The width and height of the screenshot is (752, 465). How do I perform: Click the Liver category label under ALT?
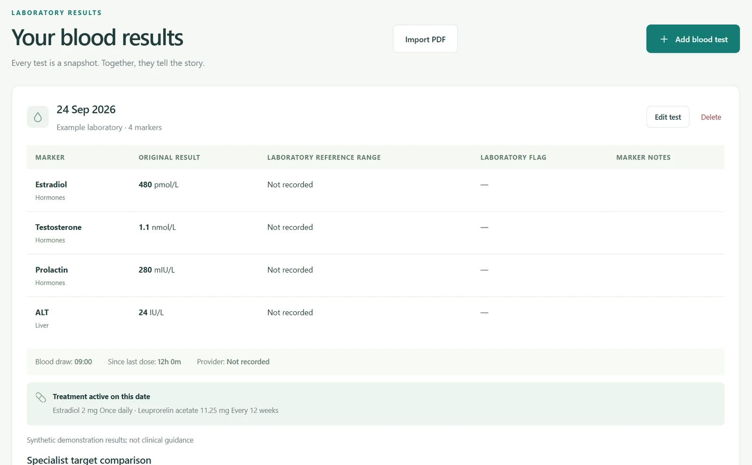tap(42, 325)
